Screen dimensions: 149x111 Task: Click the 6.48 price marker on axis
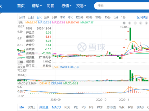tap(20, 62)
